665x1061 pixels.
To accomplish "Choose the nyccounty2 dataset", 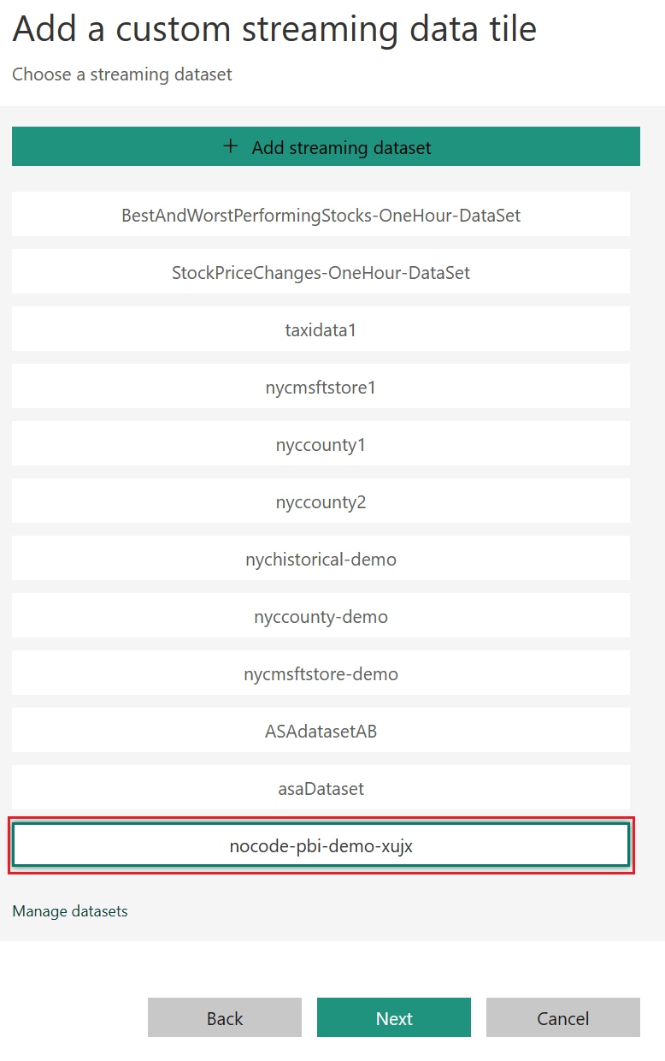I will click(321, 501).
